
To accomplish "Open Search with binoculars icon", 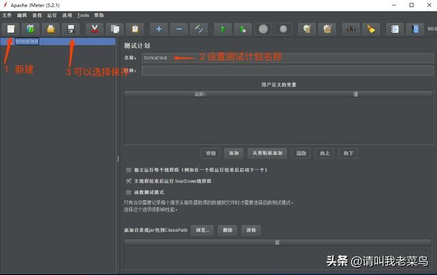I will (x=351, y=29).
